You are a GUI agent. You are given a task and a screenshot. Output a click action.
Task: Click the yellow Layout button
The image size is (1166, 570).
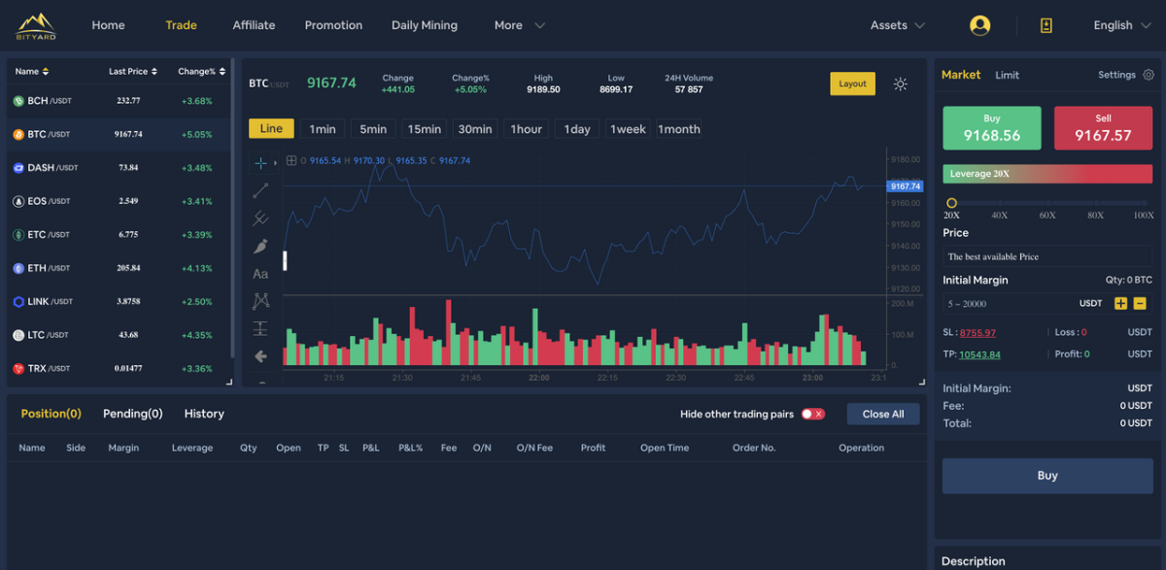(852, 84)
